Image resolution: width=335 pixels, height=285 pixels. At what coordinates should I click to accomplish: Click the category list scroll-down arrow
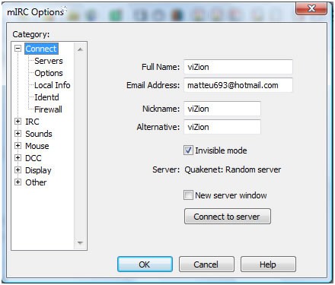point(80,243)
